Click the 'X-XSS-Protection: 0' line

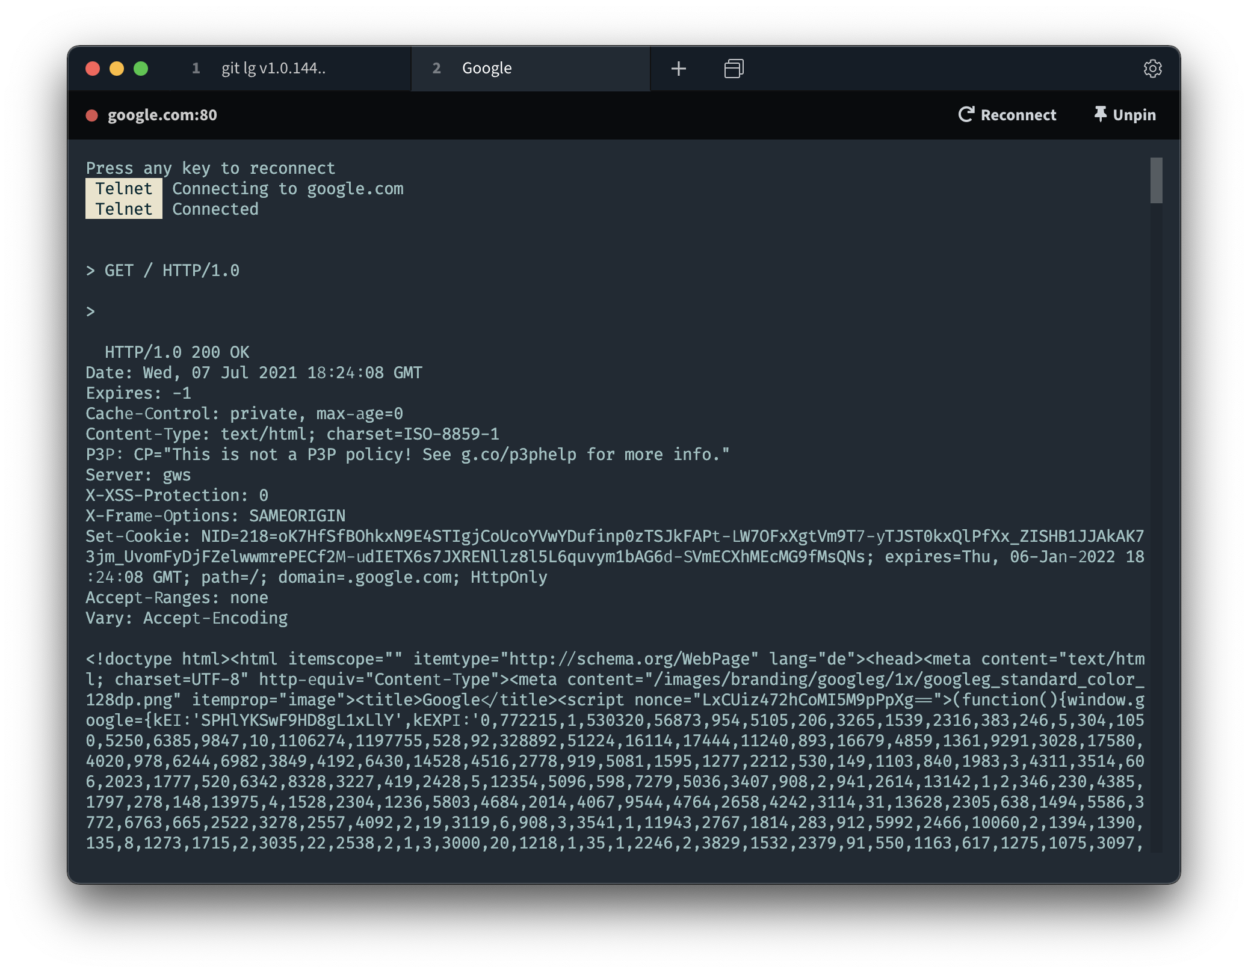click(177, 496)
